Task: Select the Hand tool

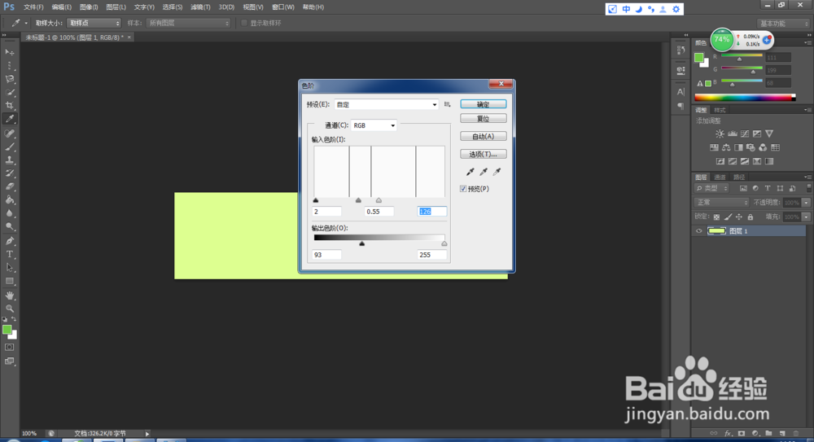Action: (x=9, y=295)
